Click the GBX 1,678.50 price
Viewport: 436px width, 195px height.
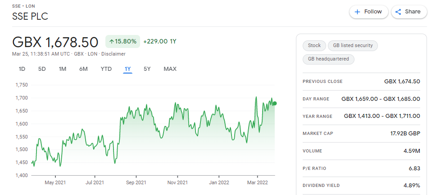coord(55,42)
